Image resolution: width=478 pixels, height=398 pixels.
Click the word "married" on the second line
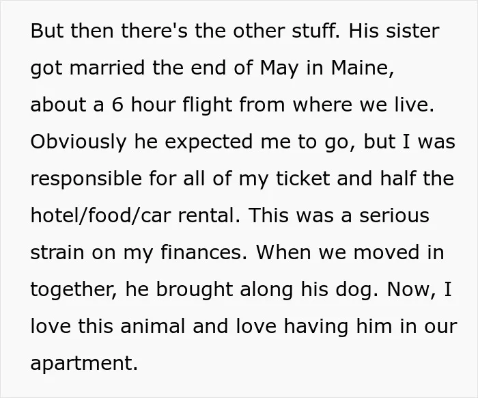coord(107,68)
